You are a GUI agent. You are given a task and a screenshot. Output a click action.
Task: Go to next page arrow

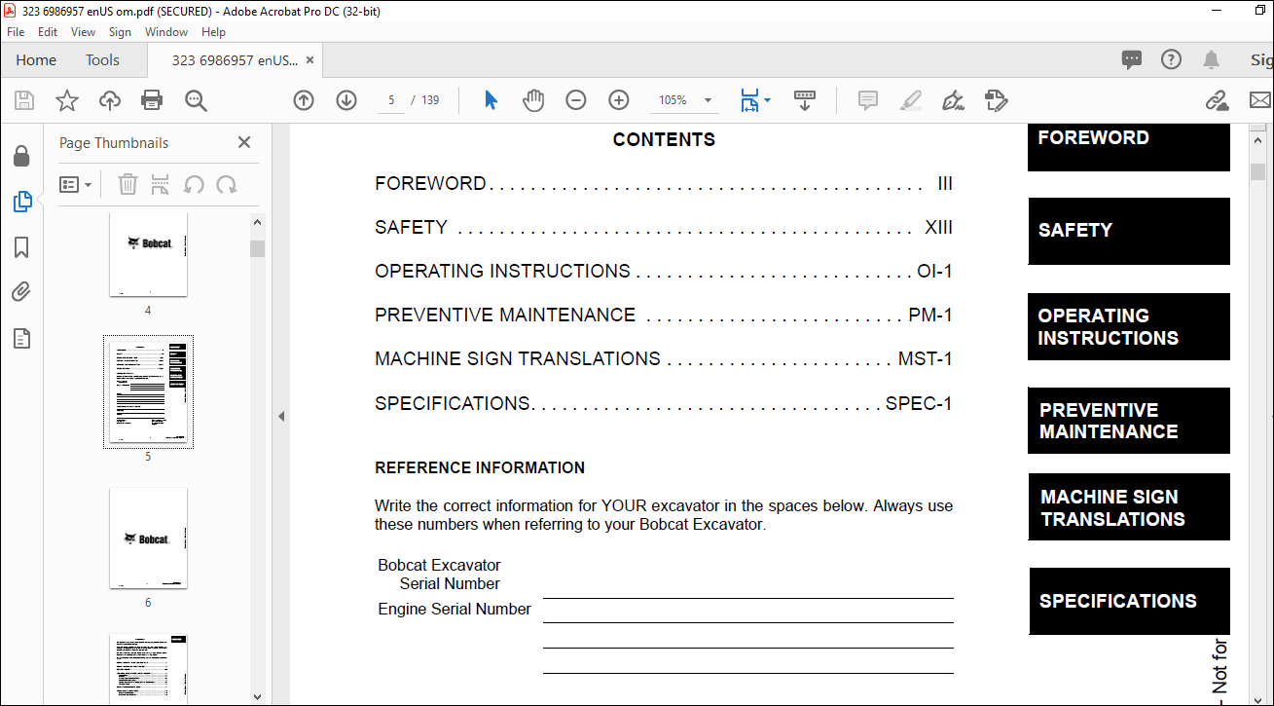tap(346, 100)
